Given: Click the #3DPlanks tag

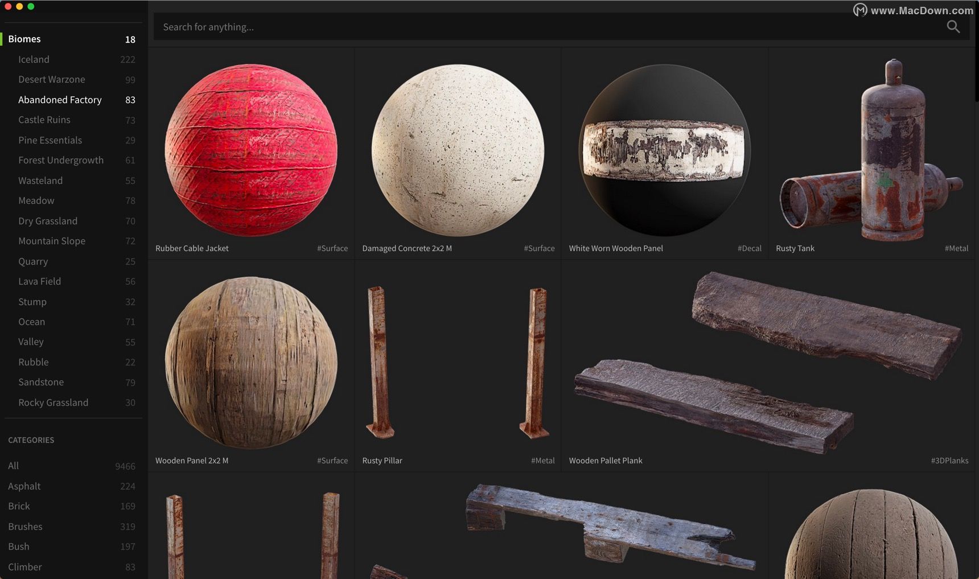Looking at the screenshot, I should point(949,461).
